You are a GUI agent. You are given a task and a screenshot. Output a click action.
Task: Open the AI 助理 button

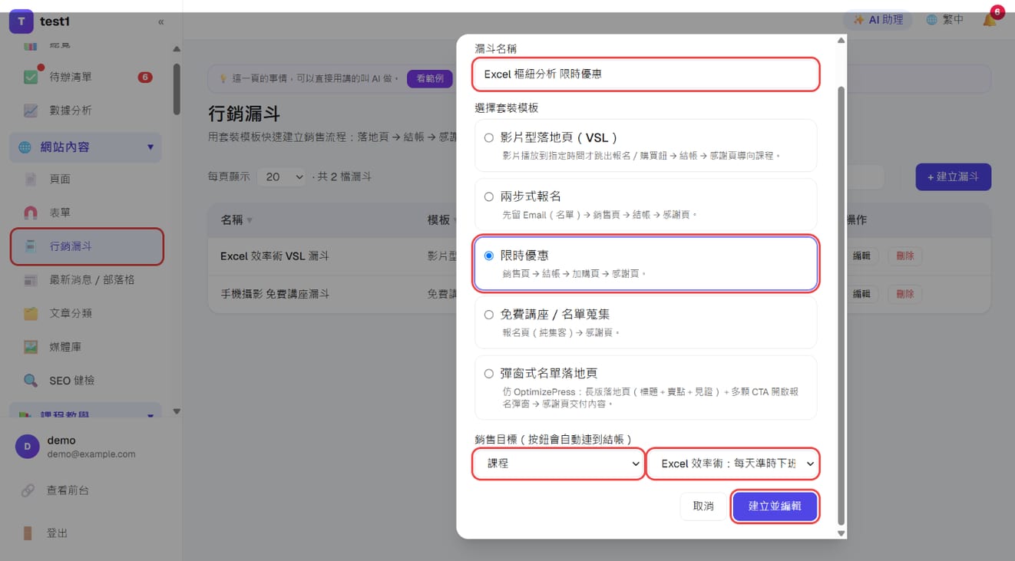(x=878, y=20)
